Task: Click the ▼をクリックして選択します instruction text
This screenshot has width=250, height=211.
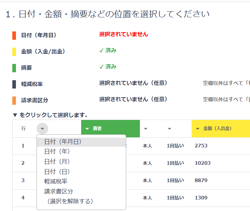Action: (50, 115)
